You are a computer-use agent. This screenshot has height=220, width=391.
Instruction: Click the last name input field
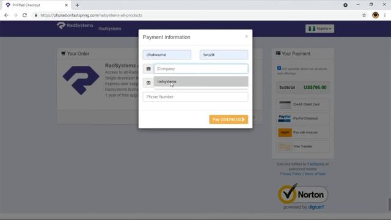point(224,54)
